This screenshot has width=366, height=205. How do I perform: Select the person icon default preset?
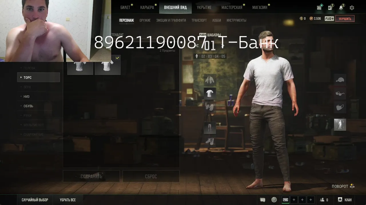click(196, 56)
